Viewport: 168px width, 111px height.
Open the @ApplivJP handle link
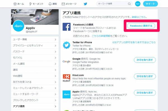tap(31, 32)
